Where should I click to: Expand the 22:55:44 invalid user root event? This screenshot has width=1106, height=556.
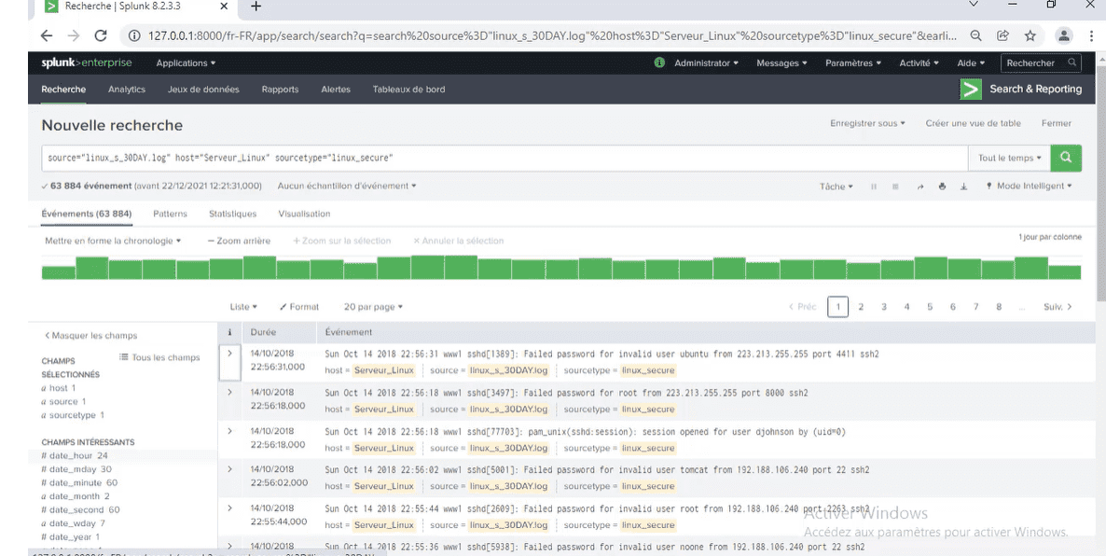pos(229,507)
